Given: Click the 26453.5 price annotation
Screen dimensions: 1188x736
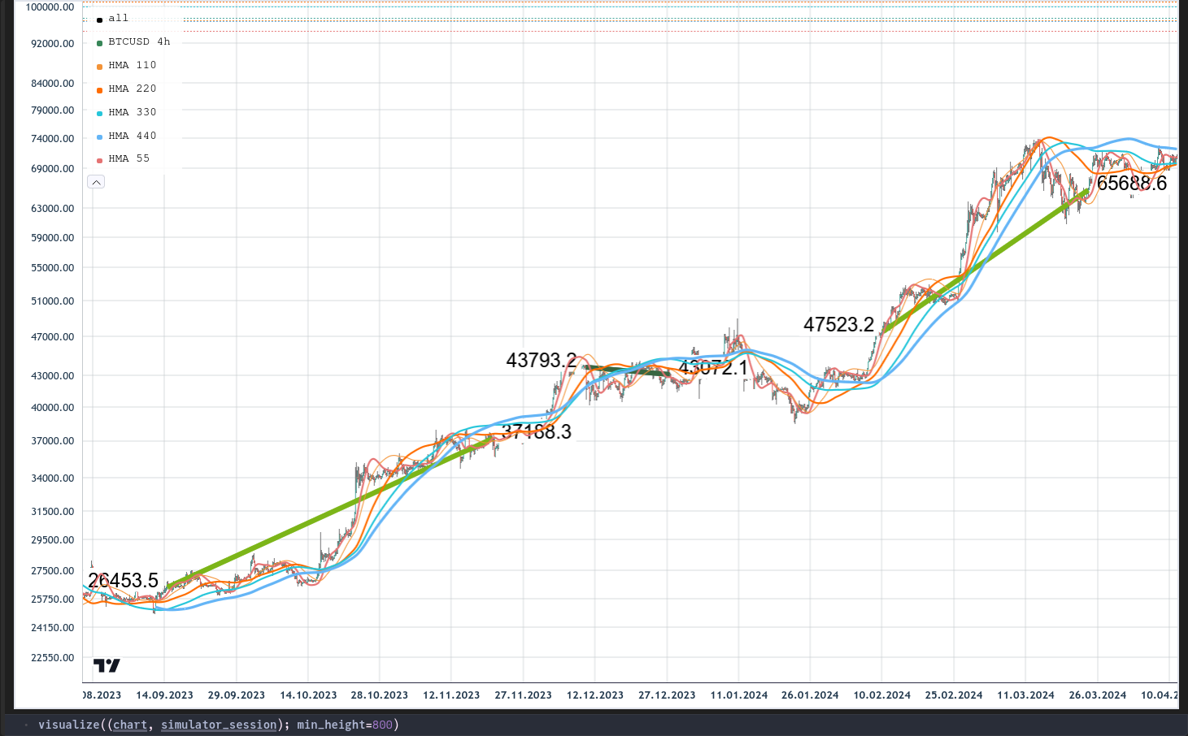Looking at the screenshot, I should [123, 581].
